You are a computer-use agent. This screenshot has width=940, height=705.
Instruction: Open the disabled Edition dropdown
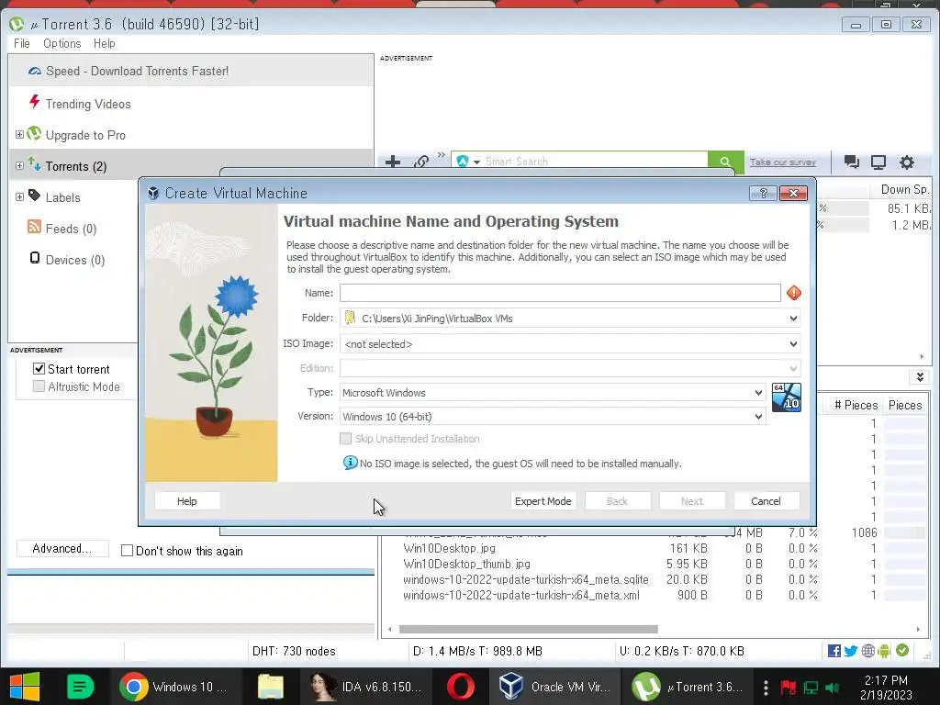(570, 368)
